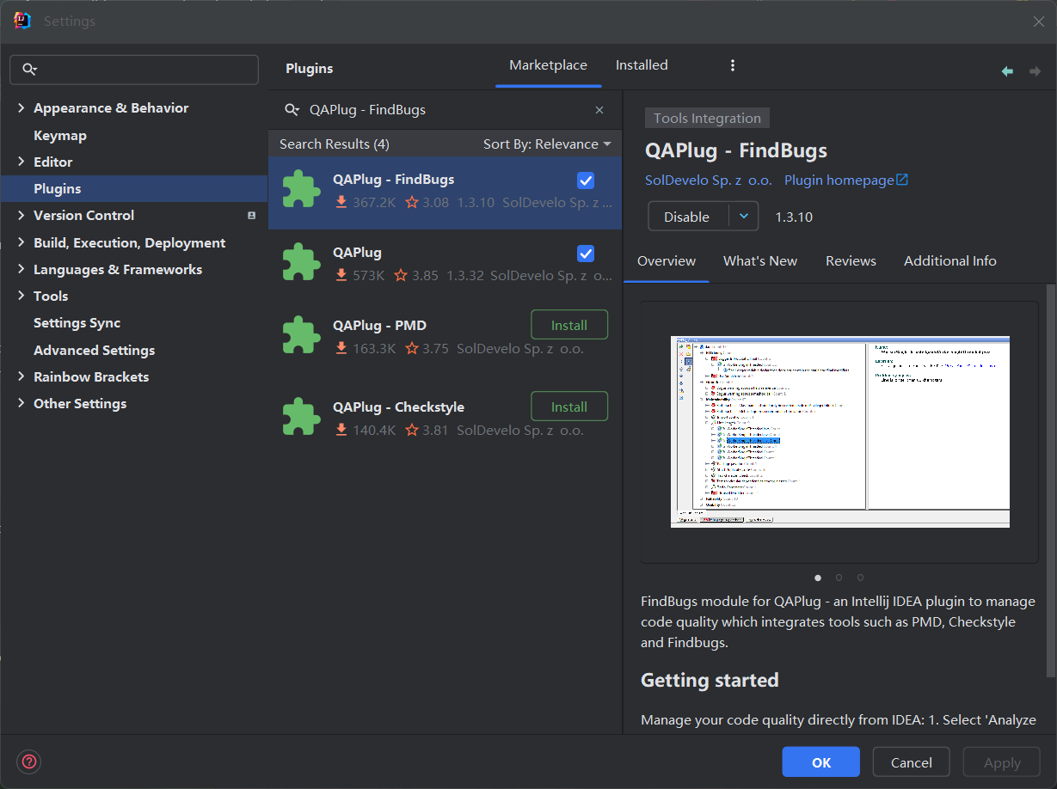The height and width of the screenshot is (789, 1057).
Task: Open the Additional Info tab
Action: [x=950, y=261]
